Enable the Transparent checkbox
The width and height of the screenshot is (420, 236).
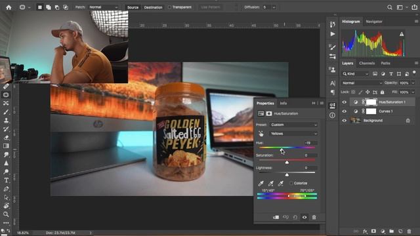(x=169, y=7)
